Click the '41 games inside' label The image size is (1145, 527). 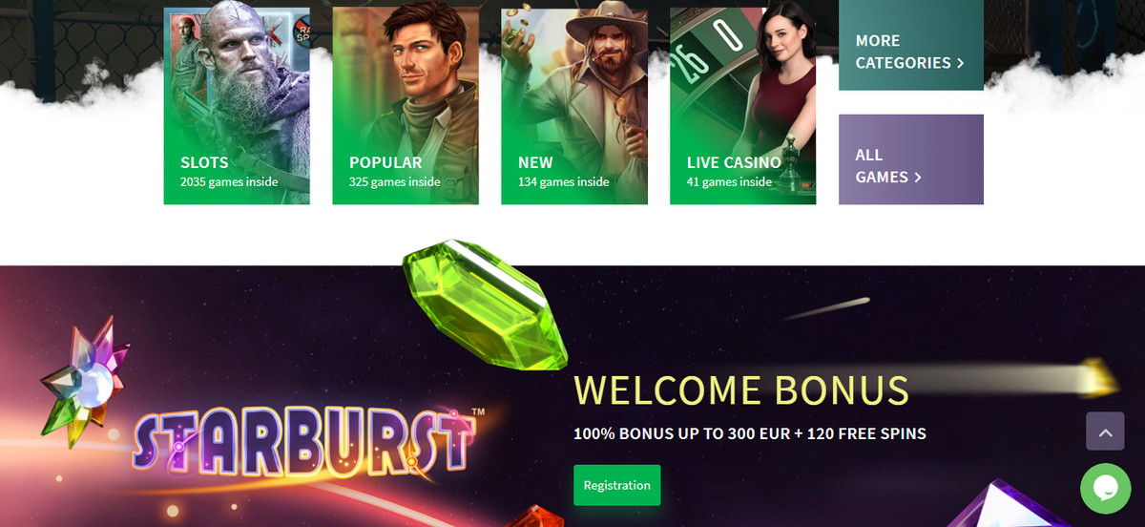click(729, 181)
